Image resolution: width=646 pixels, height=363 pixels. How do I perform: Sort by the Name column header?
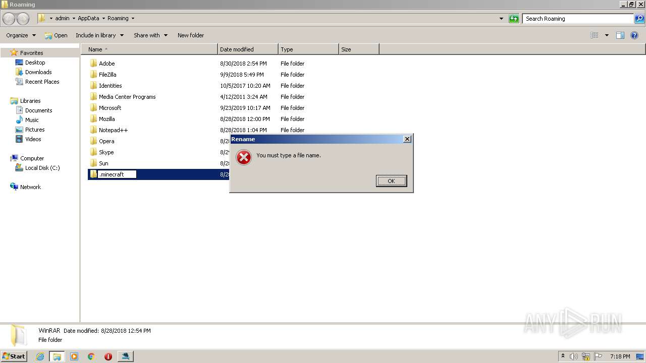click(149, 49)
